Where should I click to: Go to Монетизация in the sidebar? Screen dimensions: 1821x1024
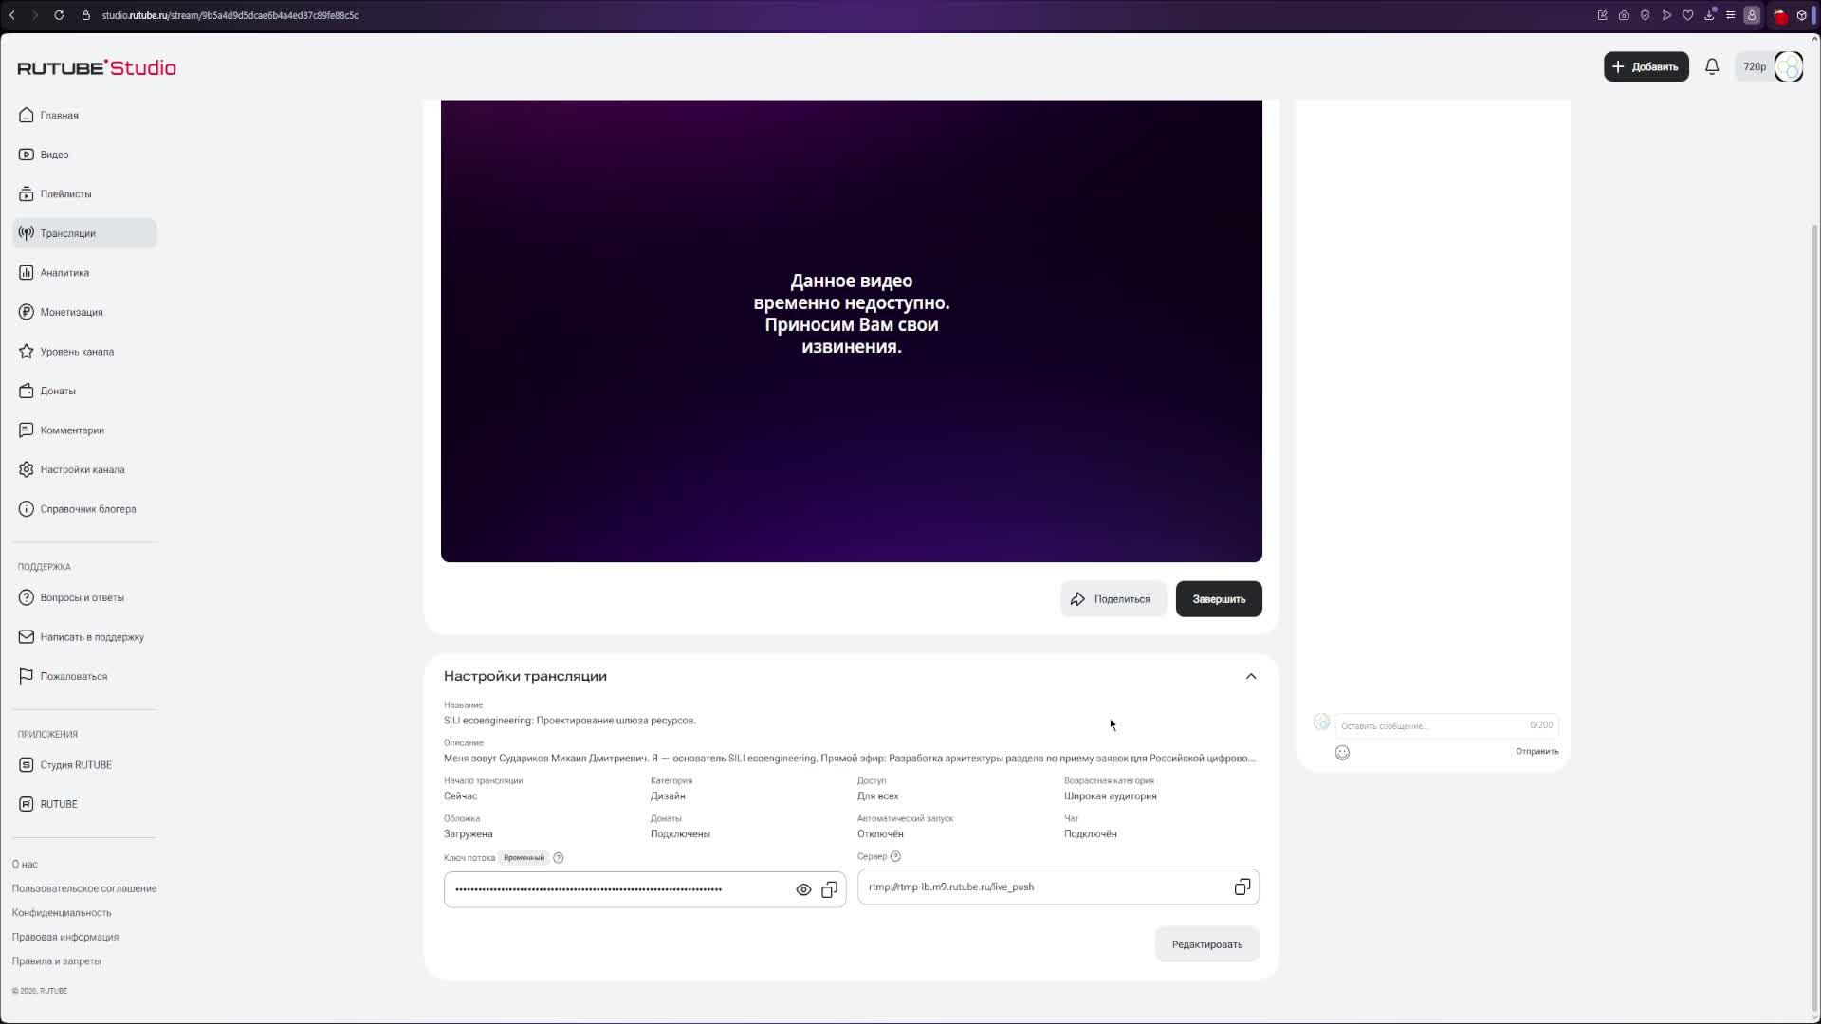click(71, 312)
